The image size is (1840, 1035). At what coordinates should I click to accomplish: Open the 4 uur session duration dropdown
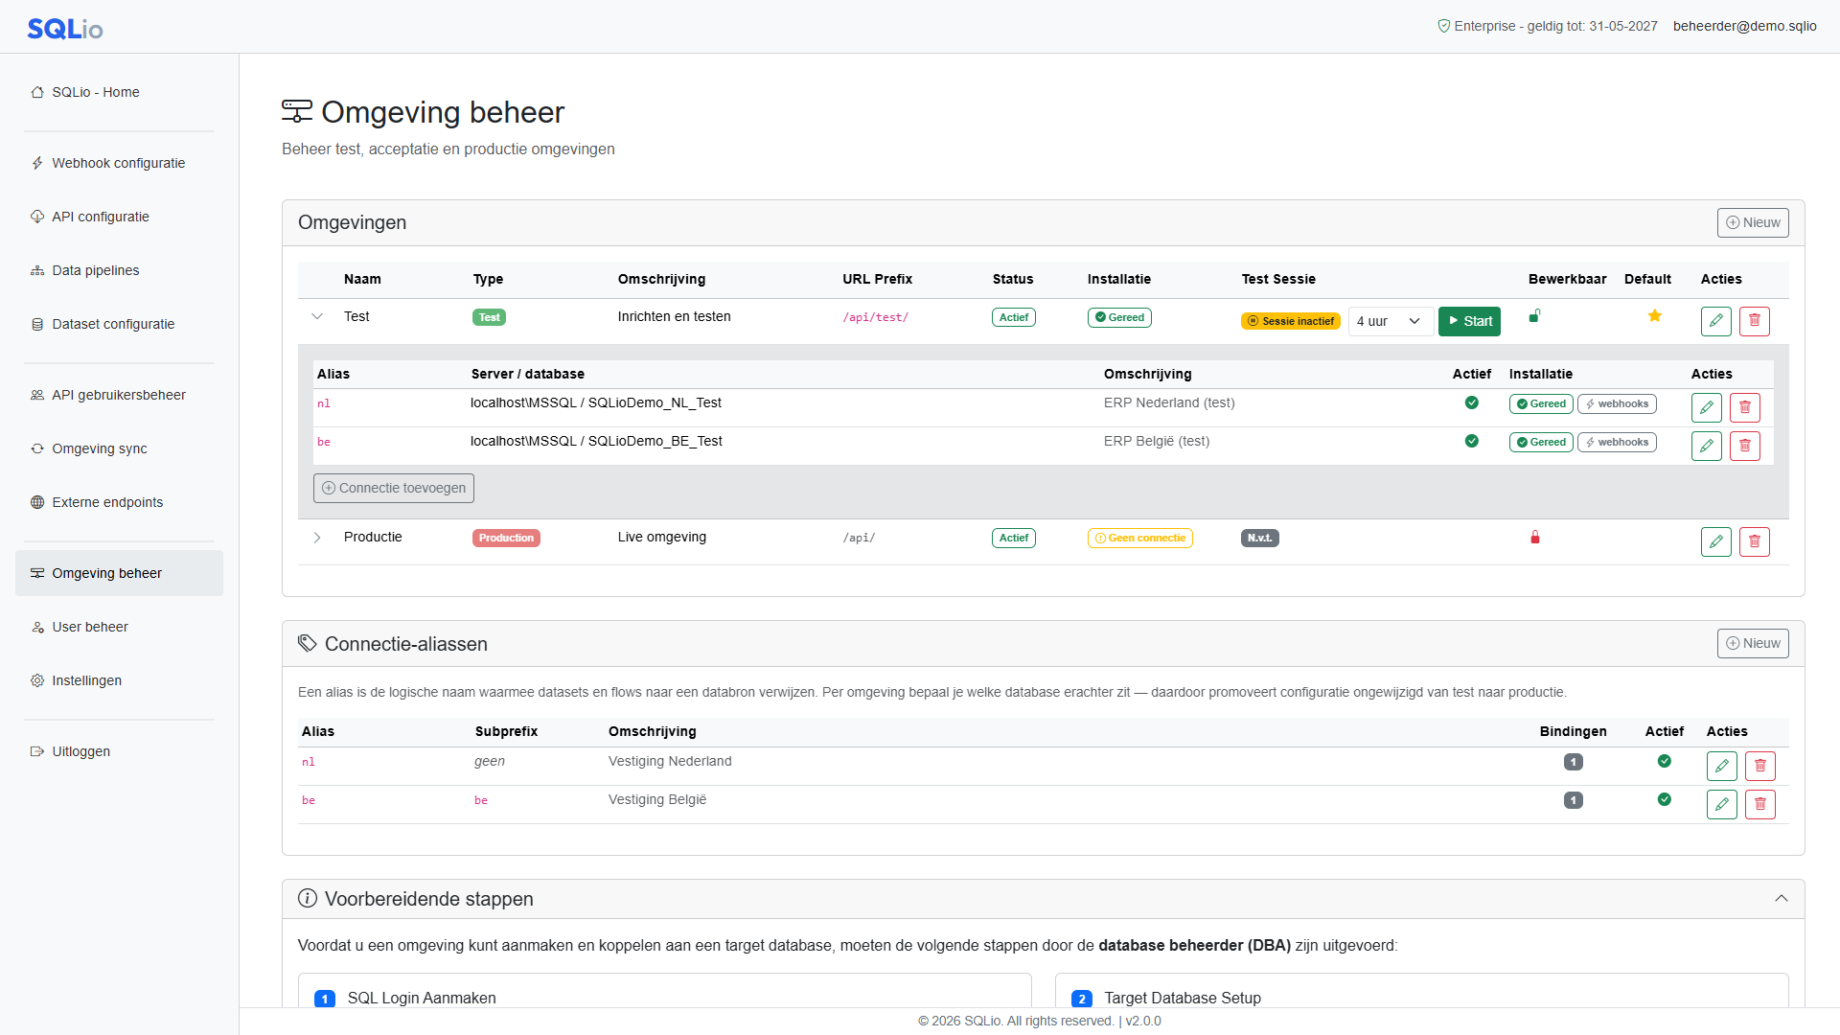point(1391,321)
